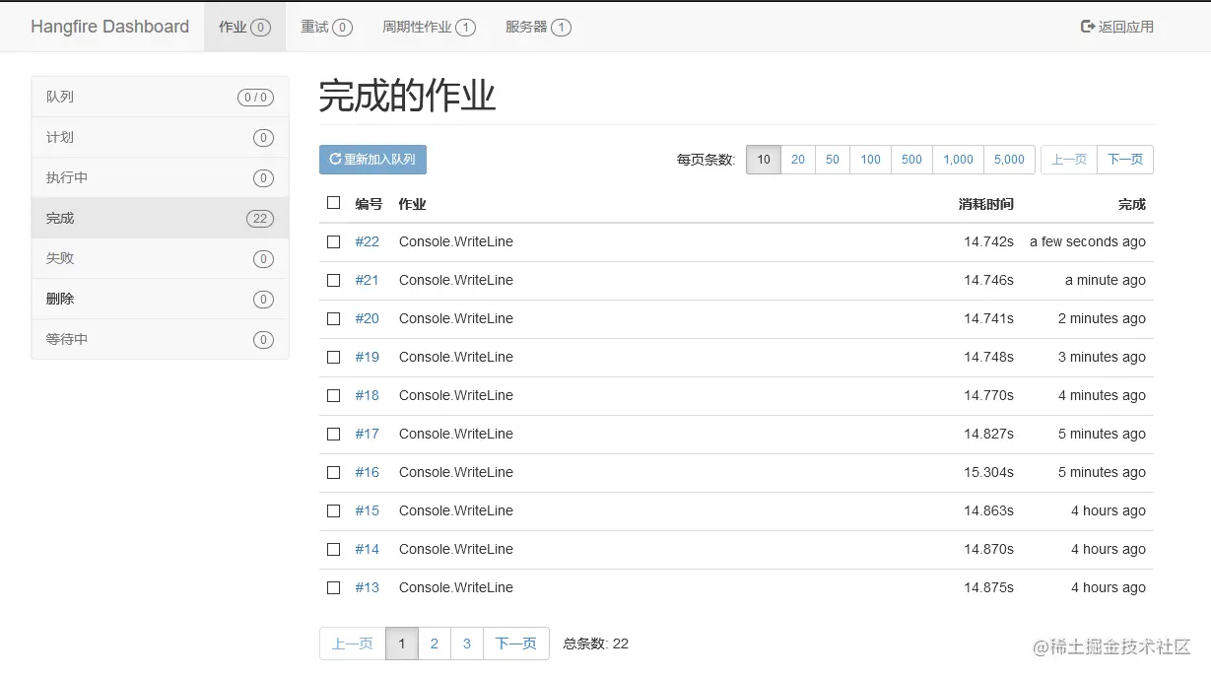Click Console.WriteLine in row #19

[456, 357]
